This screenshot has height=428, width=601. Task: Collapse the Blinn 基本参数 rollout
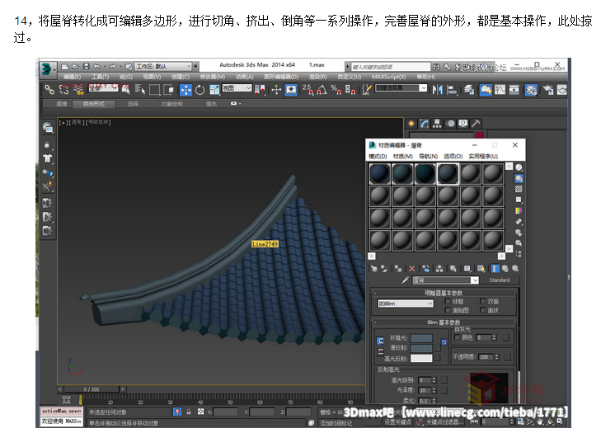[444, 322]
